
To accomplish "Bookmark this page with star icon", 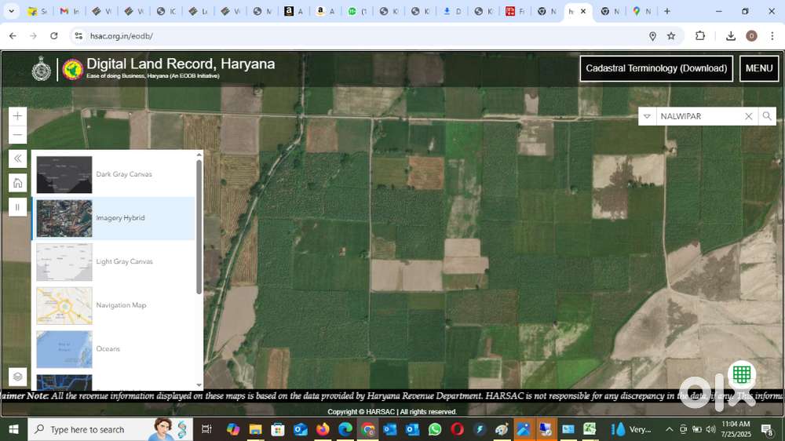I will tap(671, 36).
